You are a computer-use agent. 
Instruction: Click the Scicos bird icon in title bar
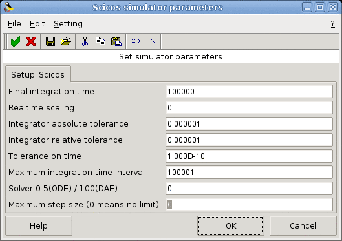tap(8, 7)
